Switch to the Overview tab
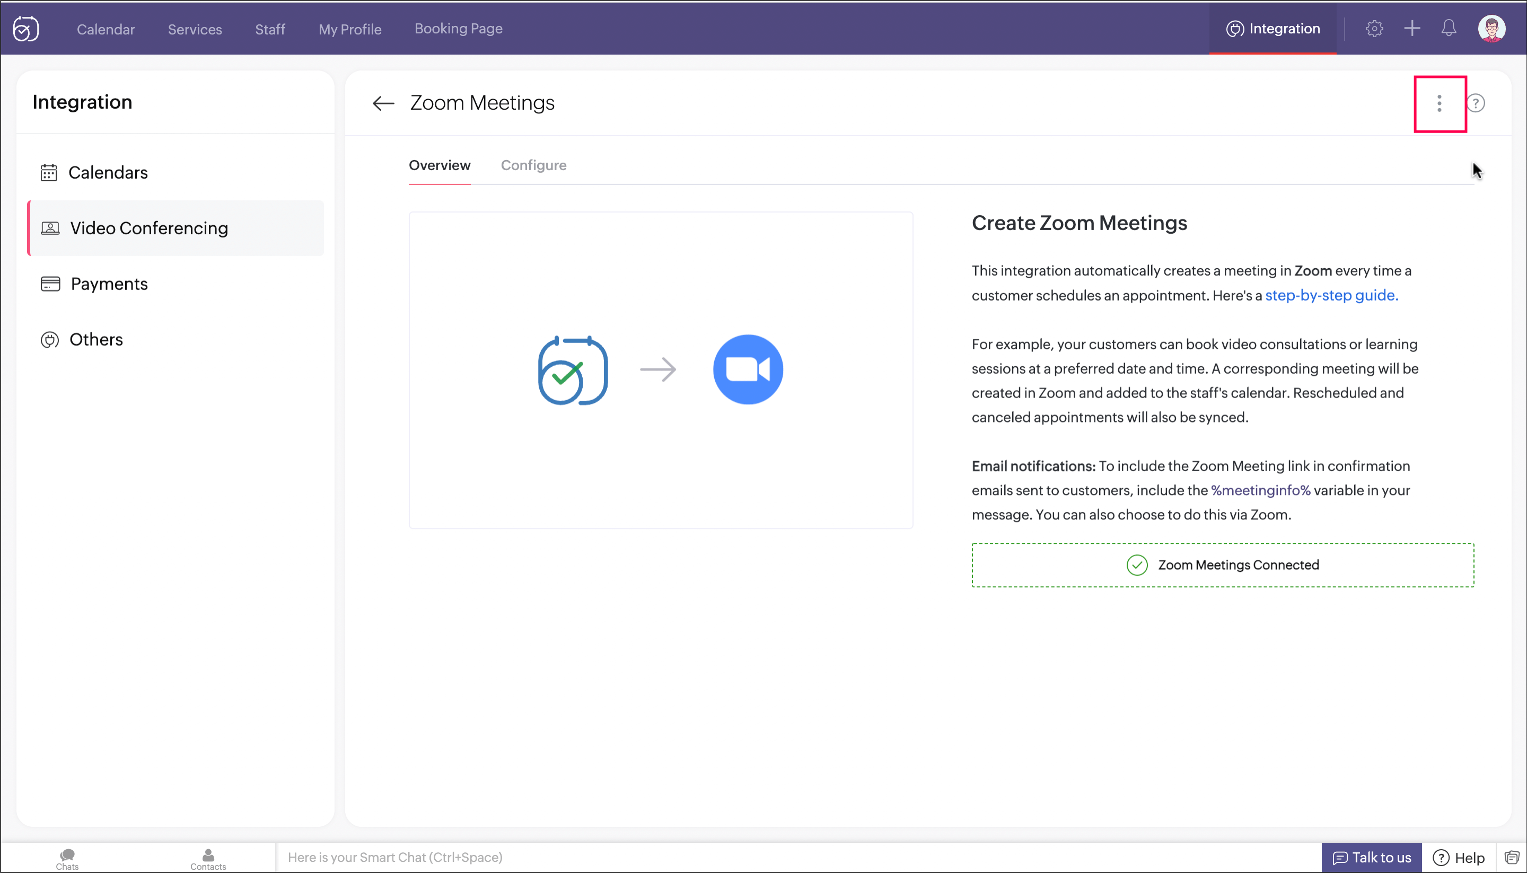The height and width of the screenshot is (873, 1527). [x=440, y=165]
